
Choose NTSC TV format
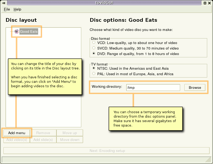point(94,68)
